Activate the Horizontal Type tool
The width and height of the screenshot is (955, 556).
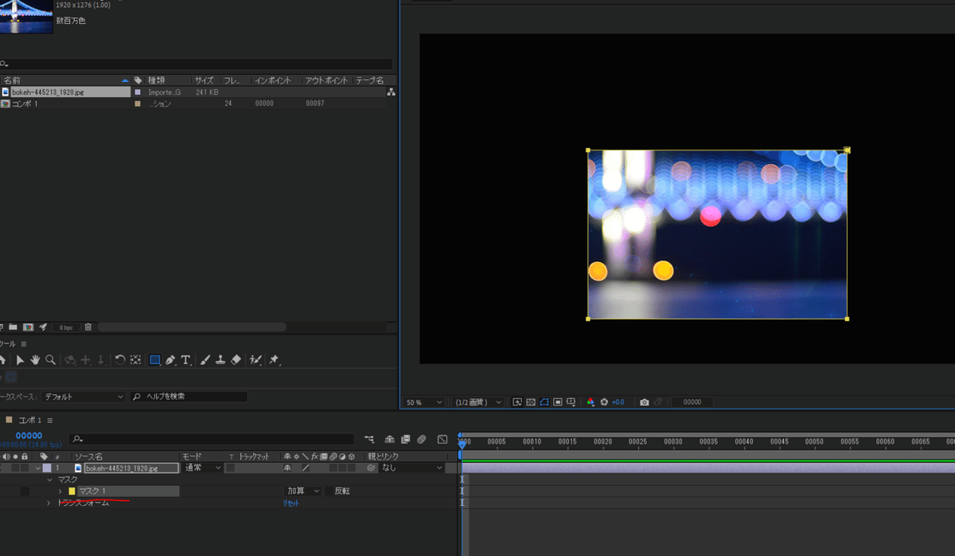tap(185, 360)
